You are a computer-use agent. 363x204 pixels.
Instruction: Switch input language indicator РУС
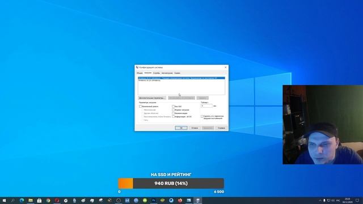(x=338, y=201)
